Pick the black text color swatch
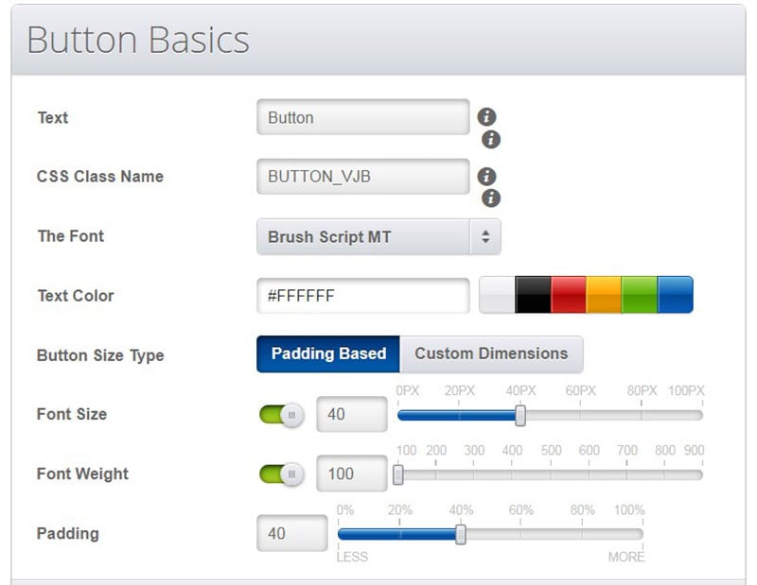This screenshot has width=757, height=585. click(x=533, y=295)
